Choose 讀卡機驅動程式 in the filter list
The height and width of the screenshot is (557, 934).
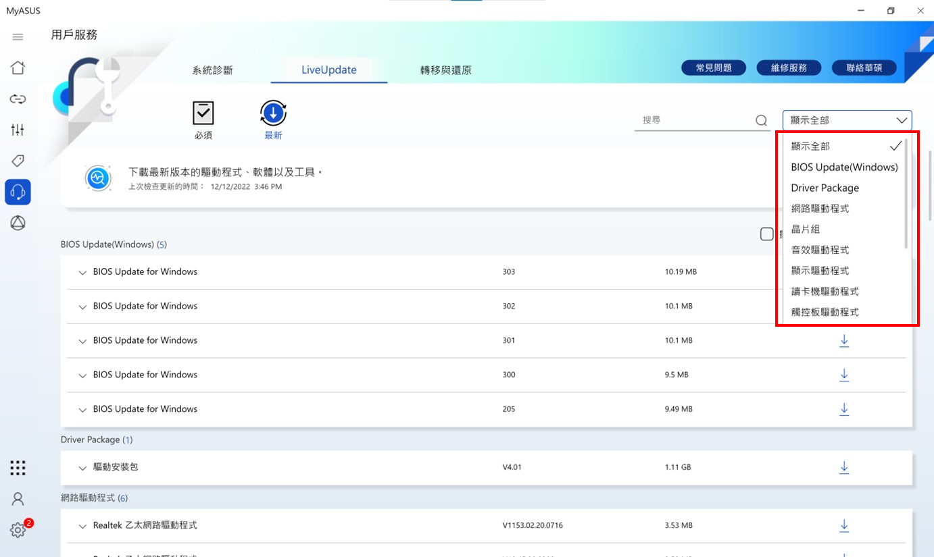point(845,292)
